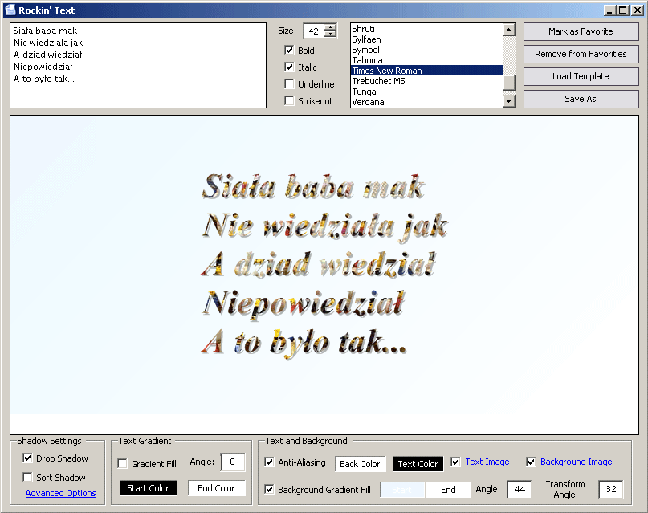Toggle the Text Image checkbox
648x513 pixels.
[x=454, y=462]
